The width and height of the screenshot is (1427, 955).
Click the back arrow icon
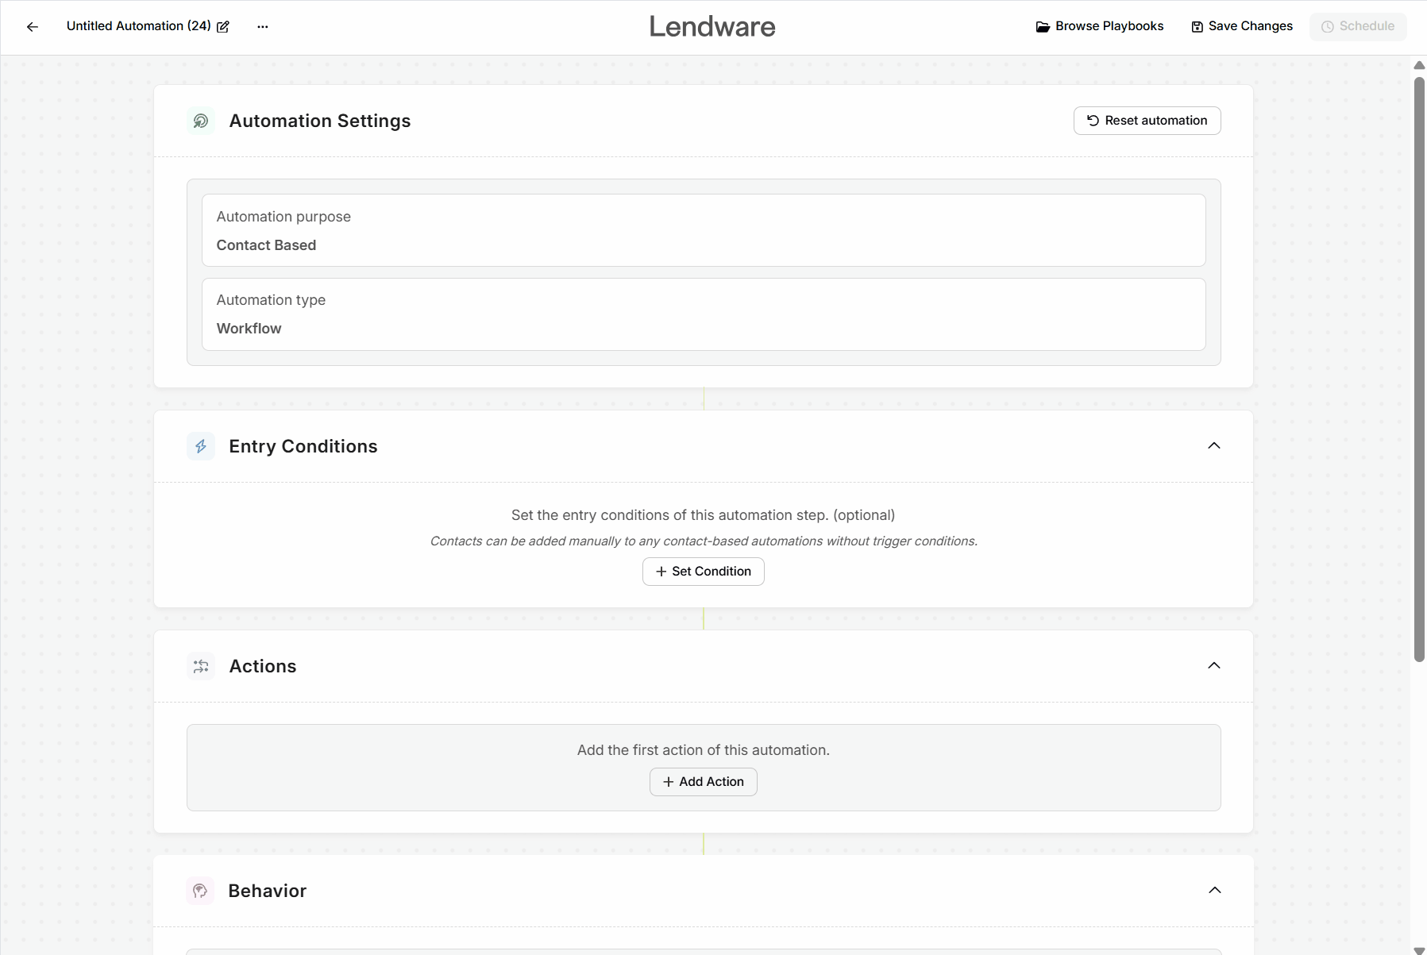33,27
